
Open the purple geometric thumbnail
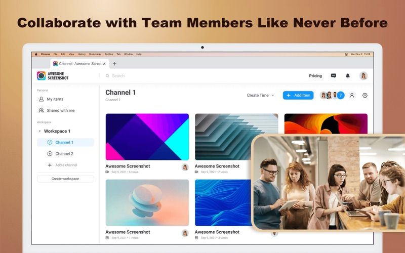pyautogui.click(x=147, y=137)
